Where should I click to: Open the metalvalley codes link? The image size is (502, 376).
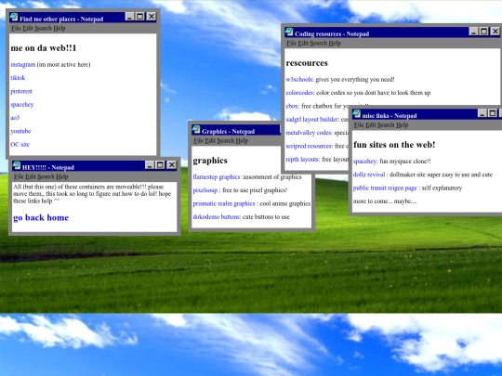click(309, 133)
